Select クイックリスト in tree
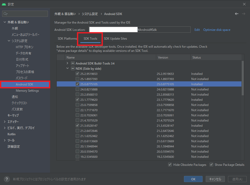 click(19, 103)
